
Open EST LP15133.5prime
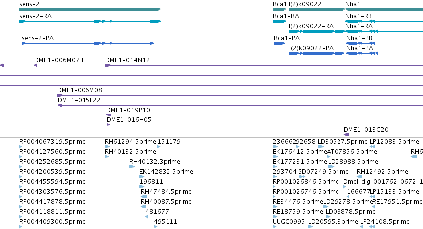pos(394,192)
